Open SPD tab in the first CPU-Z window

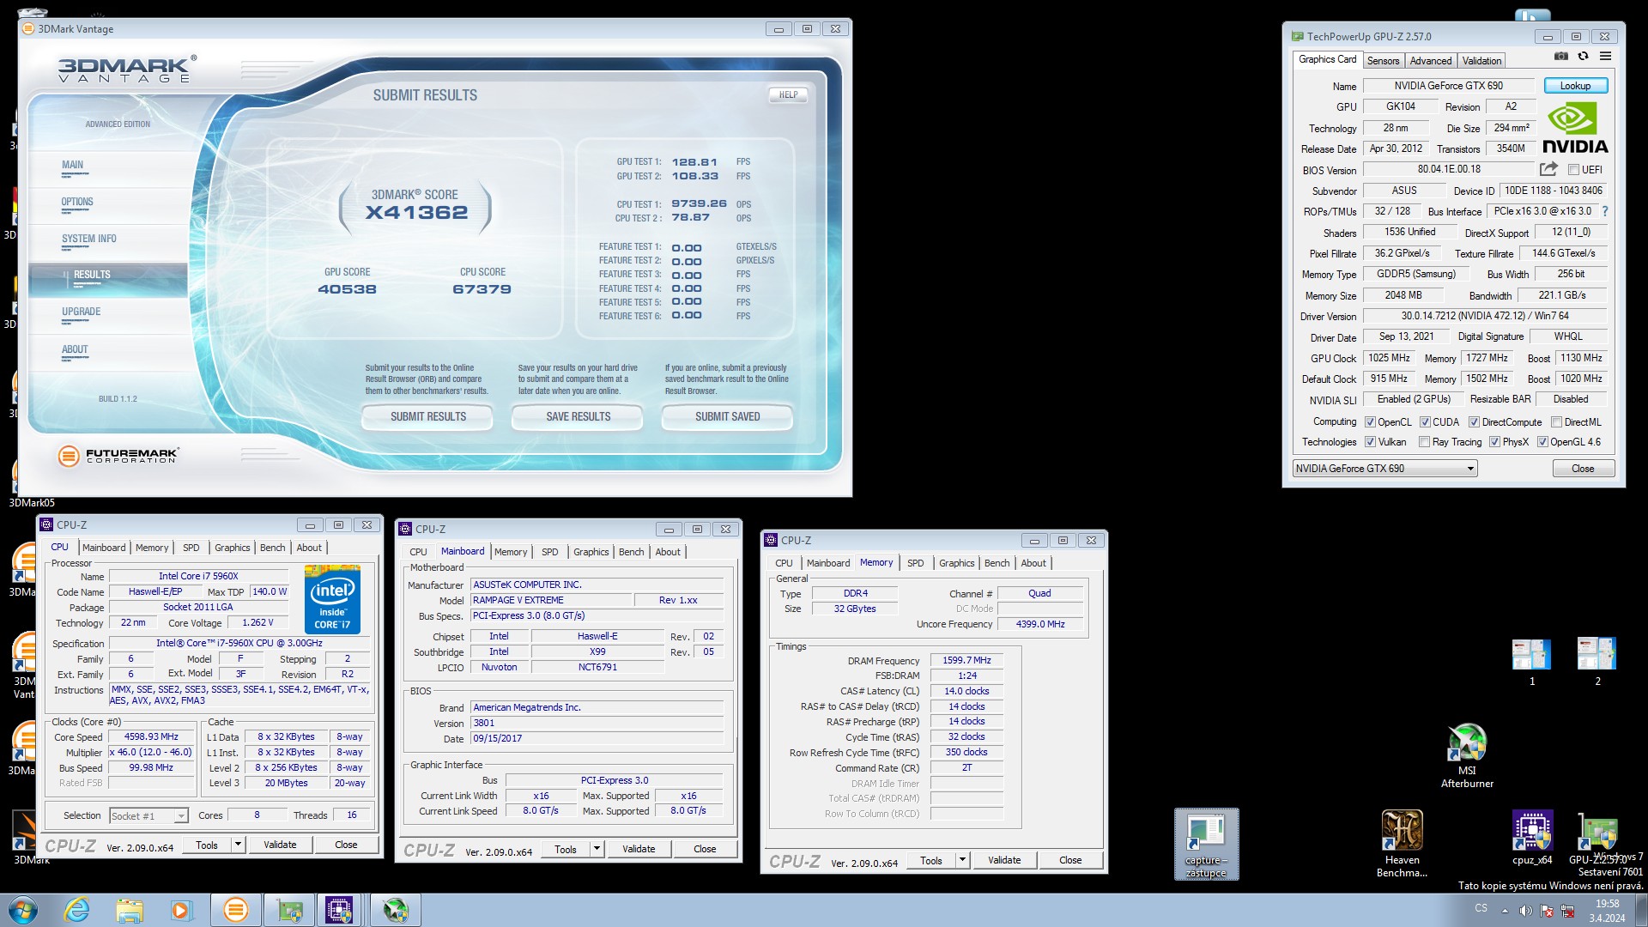(x=191, y=548)
